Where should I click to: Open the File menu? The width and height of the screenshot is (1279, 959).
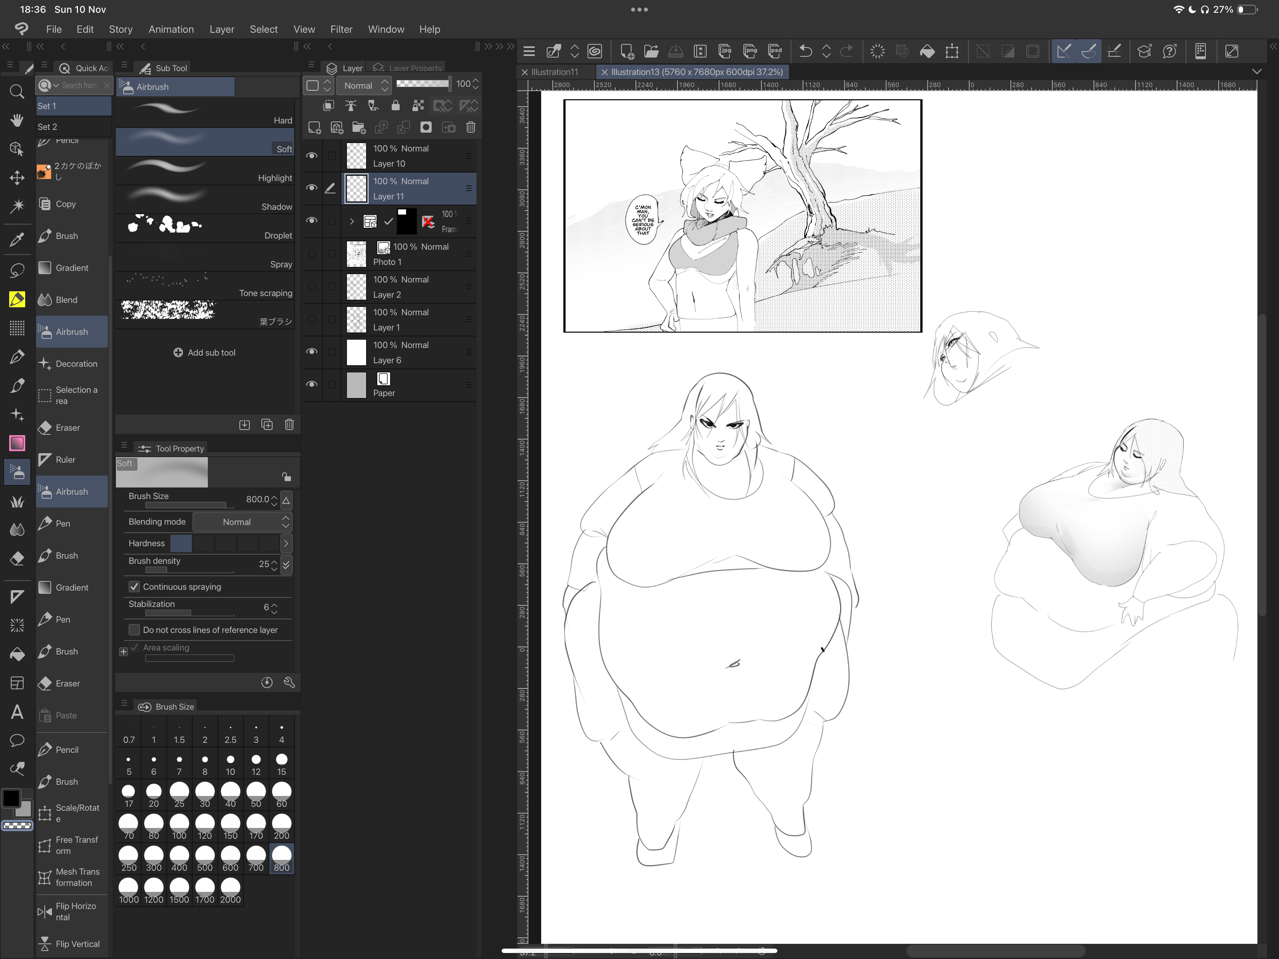54,29
